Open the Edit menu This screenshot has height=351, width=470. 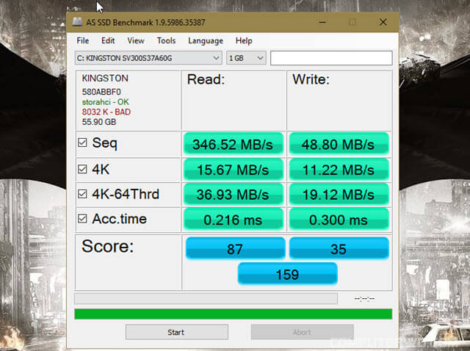pyautogui.click(x=108, y=41)
